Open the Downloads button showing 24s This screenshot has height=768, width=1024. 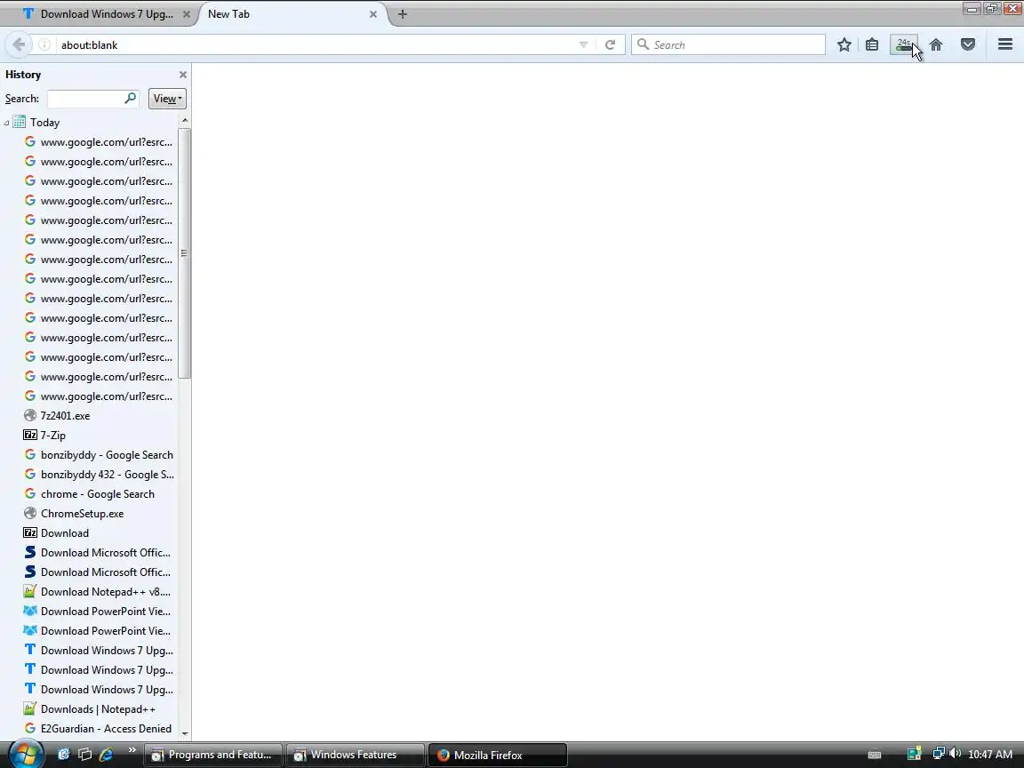904,44
